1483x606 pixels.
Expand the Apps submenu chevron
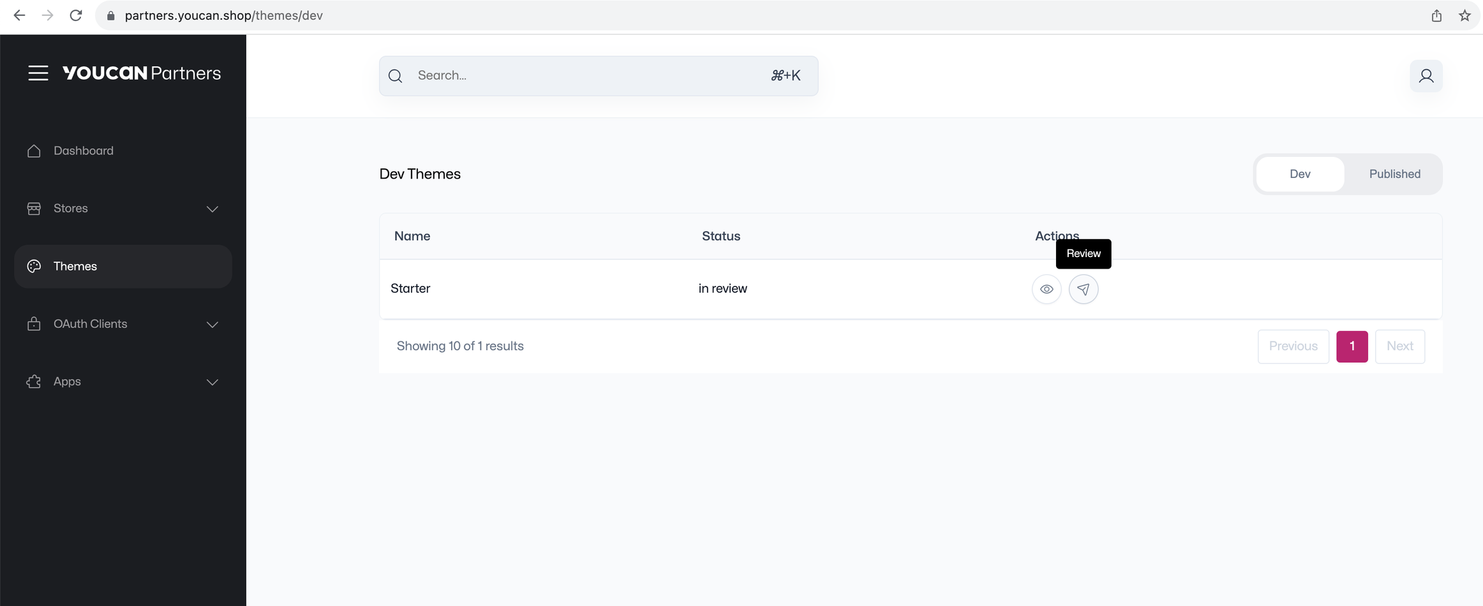tap(212, 381)
